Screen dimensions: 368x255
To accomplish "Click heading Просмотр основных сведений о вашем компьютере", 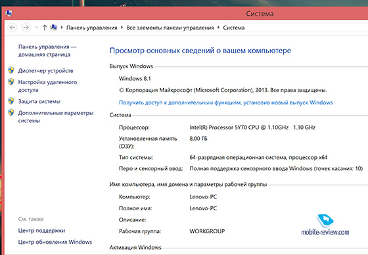I will 200,51.
